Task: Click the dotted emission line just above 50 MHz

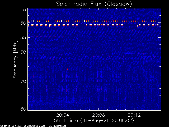Action: coord(94,21)
